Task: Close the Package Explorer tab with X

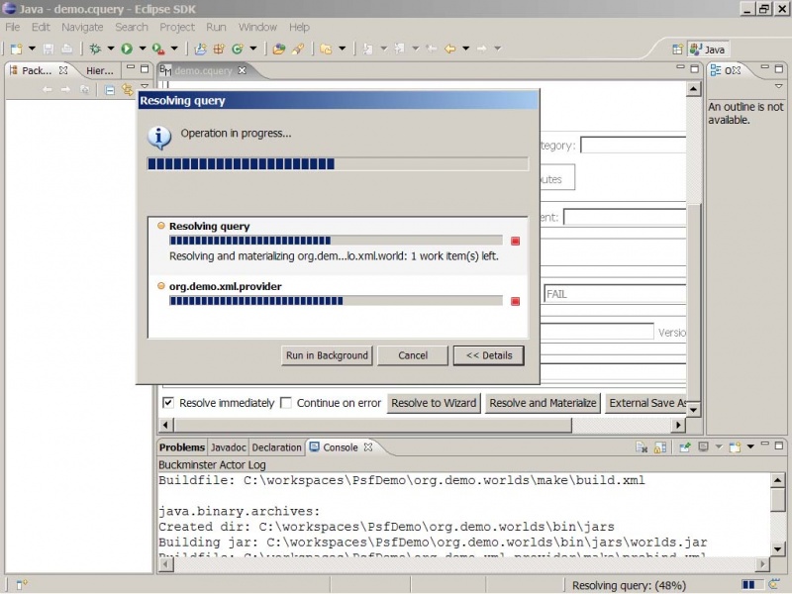Action: click(63, 70)
